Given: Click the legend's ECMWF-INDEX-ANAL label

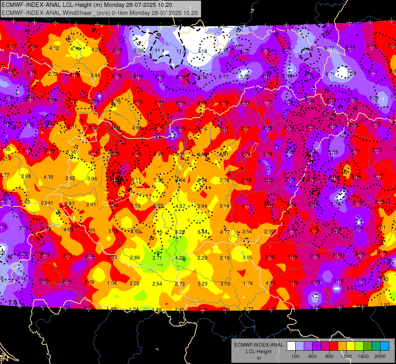Looking at the screenshot, I should (258, 345).
